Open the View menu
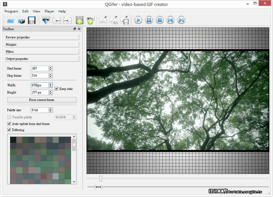273x197 pixels. coord(36,11)
